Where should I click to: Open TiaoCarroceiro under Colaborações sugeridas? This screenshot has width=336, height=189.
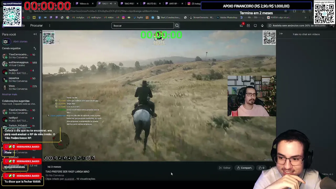(x=20, y=111)
